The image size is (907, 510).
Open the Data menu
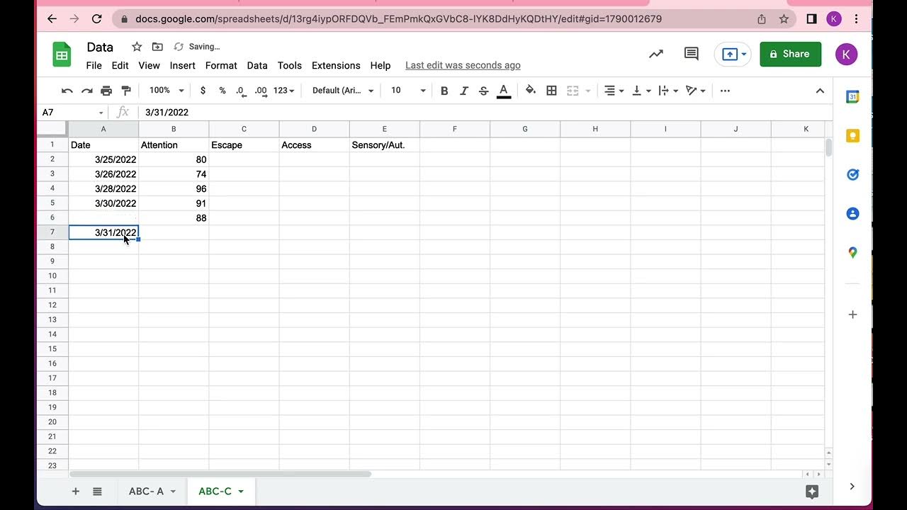pyautogui.click(x=257, y=65)
